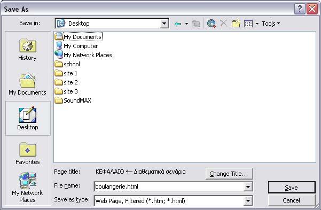The width and height of the screenshot is (321, 210).
Task: Select Desktop in the places bar
Action: point(28,119)
